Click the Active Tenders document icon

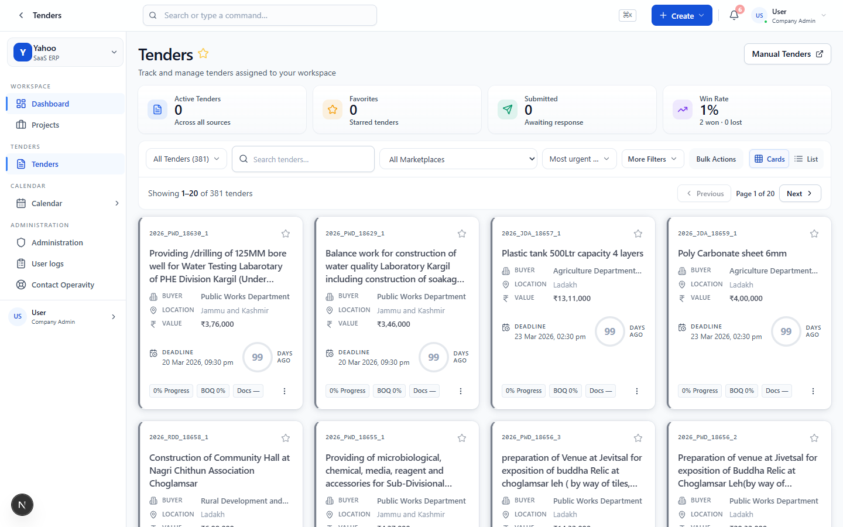pos(157,109)
